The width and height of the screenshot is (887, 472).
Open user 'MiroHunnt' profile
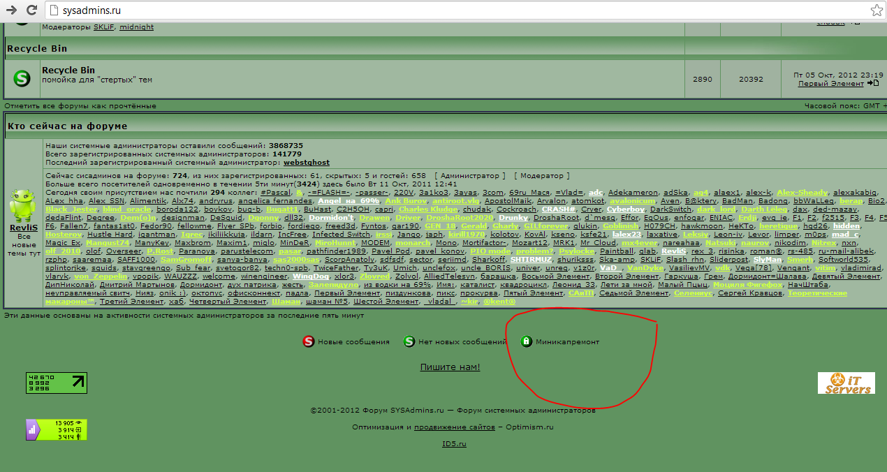pos(335,242)
